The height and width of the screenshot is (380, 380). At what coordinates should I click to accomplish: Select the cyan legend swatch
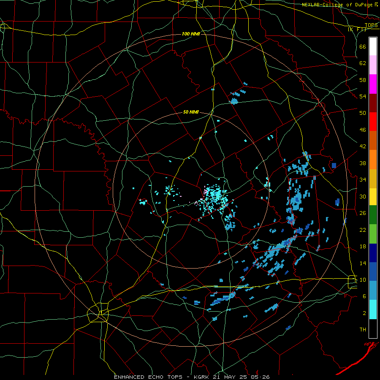tap(373, 309)
